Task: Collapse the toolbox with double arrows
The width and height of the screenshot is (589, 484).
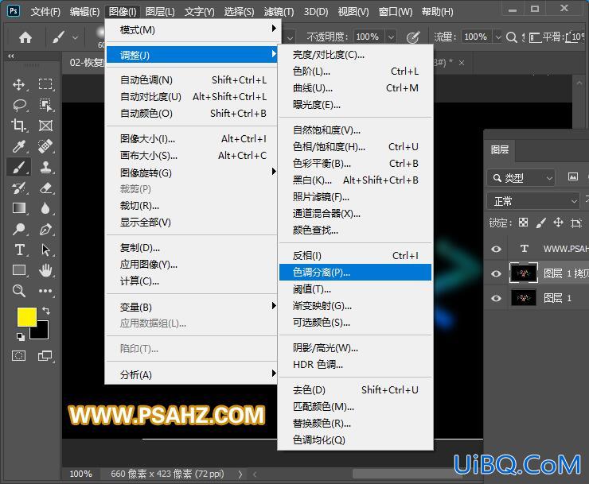Action: [11, 56]
